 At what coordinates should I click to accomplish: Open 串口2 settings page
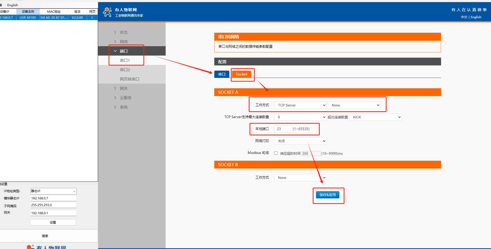[125, 70]
